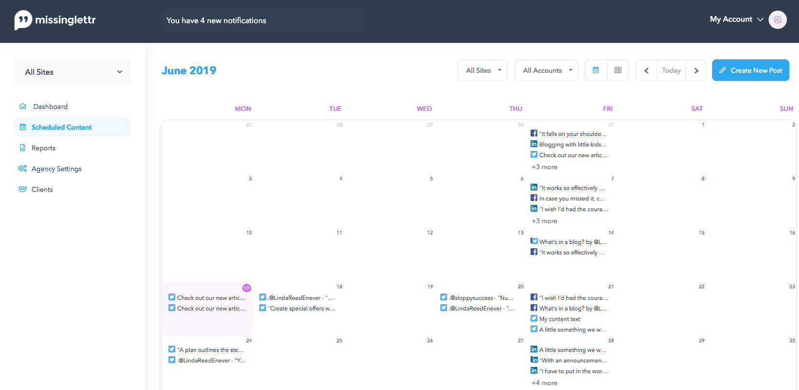Screen dimensions: 799x390
Task: Go to previous month arrow
Action: pyautogui.click(x=646, y=70)
